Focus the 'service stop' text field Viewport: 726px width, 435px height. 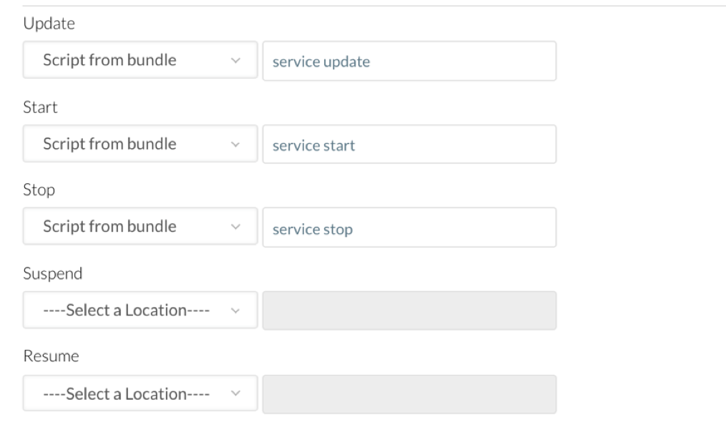[x=409, y=228]
